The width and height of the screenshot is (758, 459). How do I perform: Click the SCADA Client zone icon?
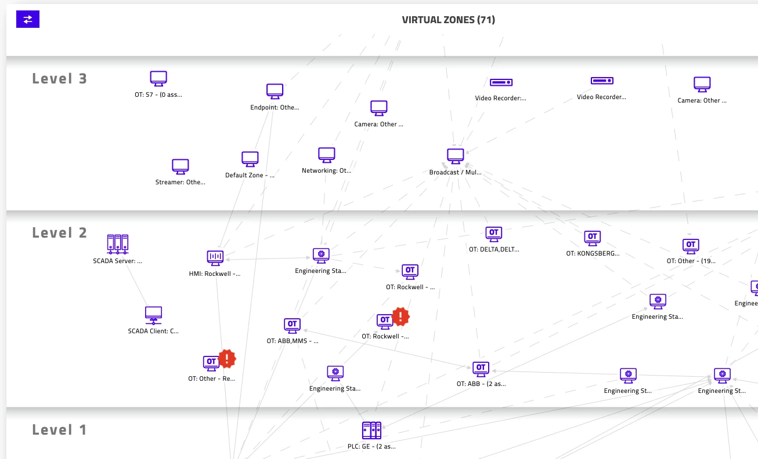153,315
